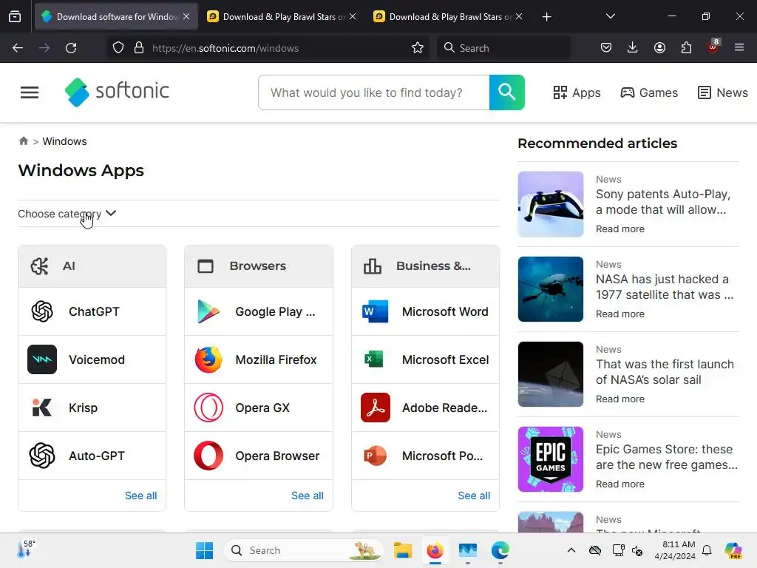Click the Microsoft Word icon
757x568 pixels.
coord(375,311)
